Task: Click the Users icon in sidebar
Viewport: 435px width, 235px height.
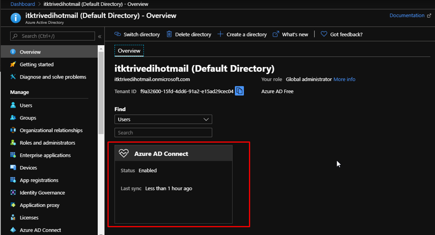Action: pyautogui.click(x=13, y=105)
